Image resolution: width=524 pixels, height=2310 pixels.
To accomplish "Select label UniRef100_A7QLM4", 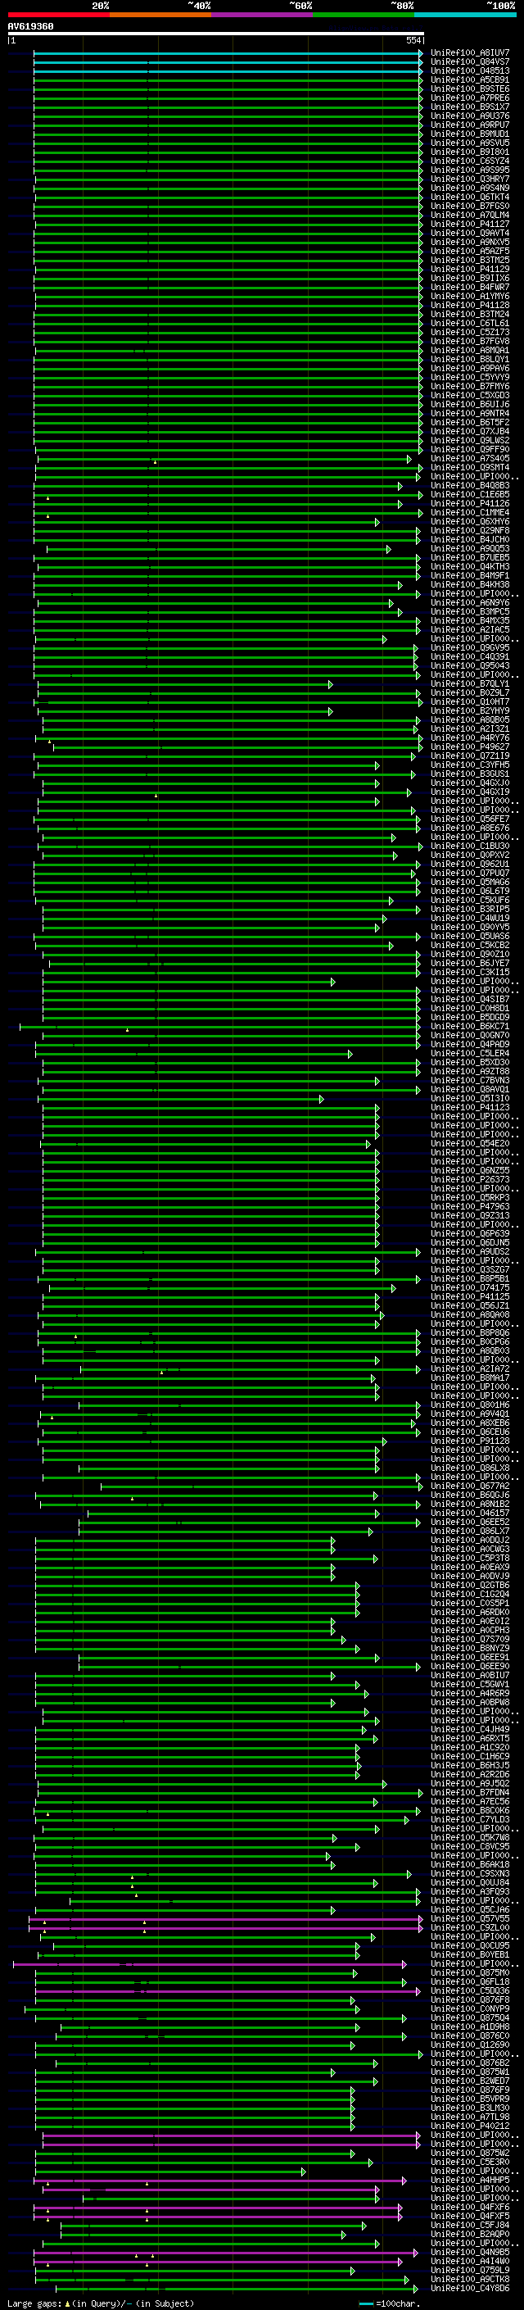I will (469, 215).
